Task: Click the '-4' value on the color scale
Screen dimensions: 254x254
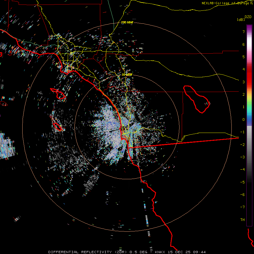Action: click(x=242, y=170)
